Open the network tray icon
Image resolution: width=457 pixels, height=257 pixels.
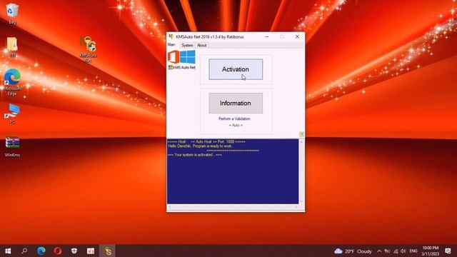coord(396,251)
